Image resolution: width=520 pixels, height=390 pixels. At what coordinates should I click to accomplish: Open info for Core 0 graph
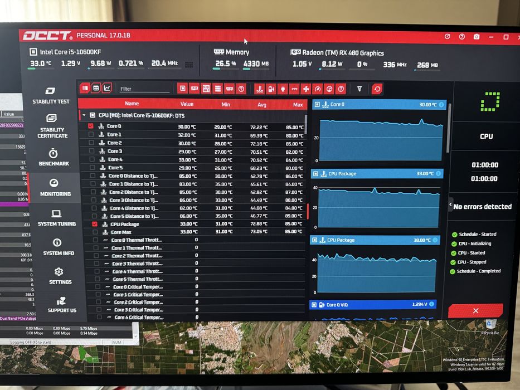point(441,105)
